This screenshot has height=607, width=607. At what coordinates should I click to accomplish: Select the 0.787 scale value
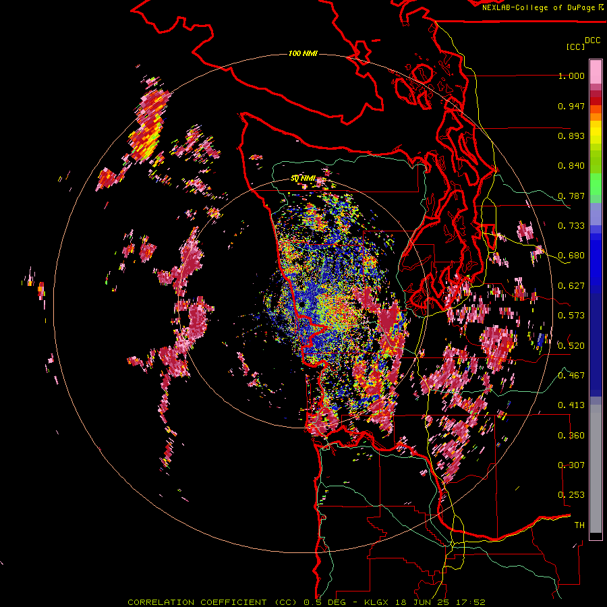pos(571,196)
